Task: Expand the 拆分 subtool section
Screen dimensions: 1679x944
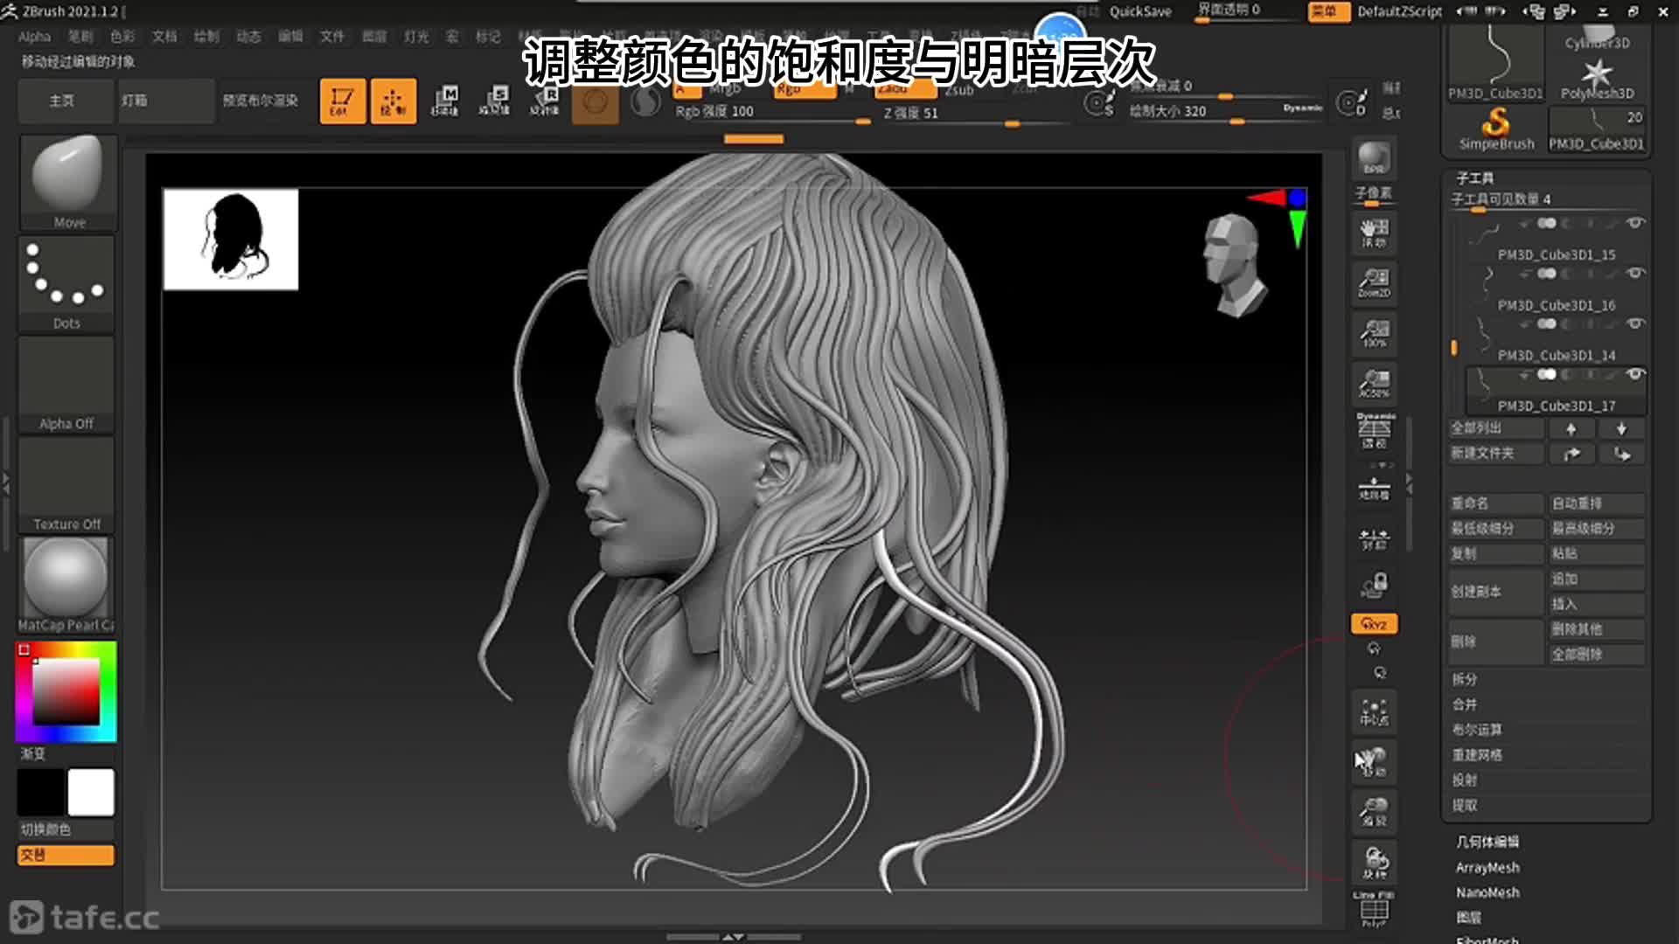Action: tap(1465, 679)
